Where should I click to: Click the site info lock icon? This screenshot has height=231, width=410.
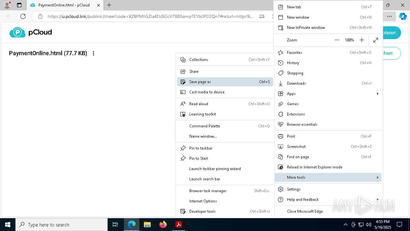[40, 16]
